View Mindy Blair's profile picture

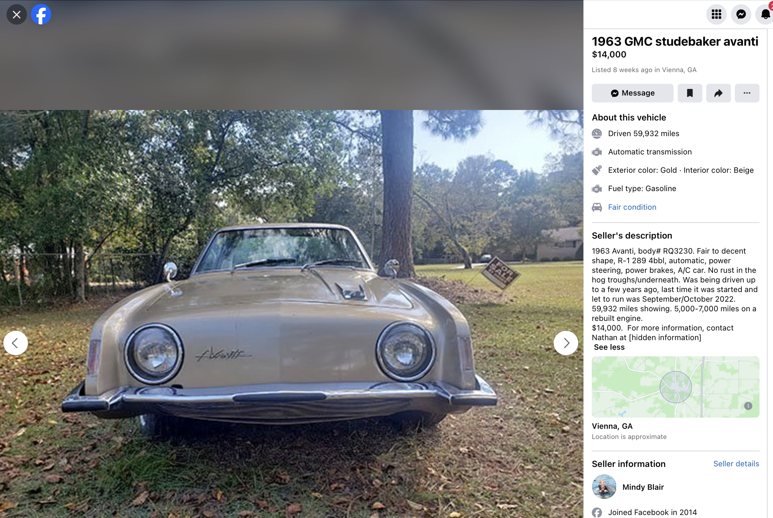604,487
